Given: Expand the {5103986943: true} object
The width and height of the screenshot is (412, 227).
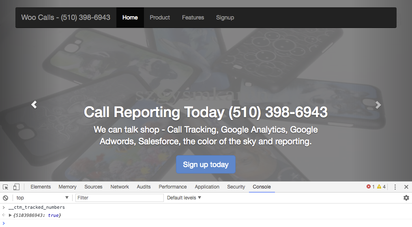Looking at the screenshot, I should tap(10, 215).
